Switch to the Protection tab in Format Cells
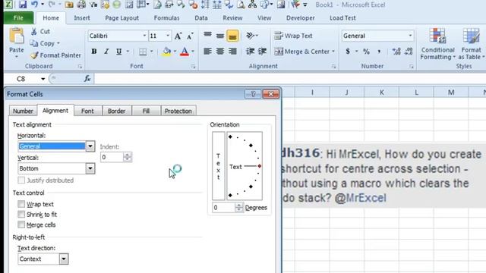Viewport: 486px width, 273px height. coord(178,111)
